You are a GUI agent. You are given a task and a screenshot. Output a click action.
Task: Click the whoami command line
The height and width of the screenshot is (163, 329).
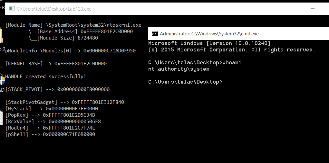[195, 63]
